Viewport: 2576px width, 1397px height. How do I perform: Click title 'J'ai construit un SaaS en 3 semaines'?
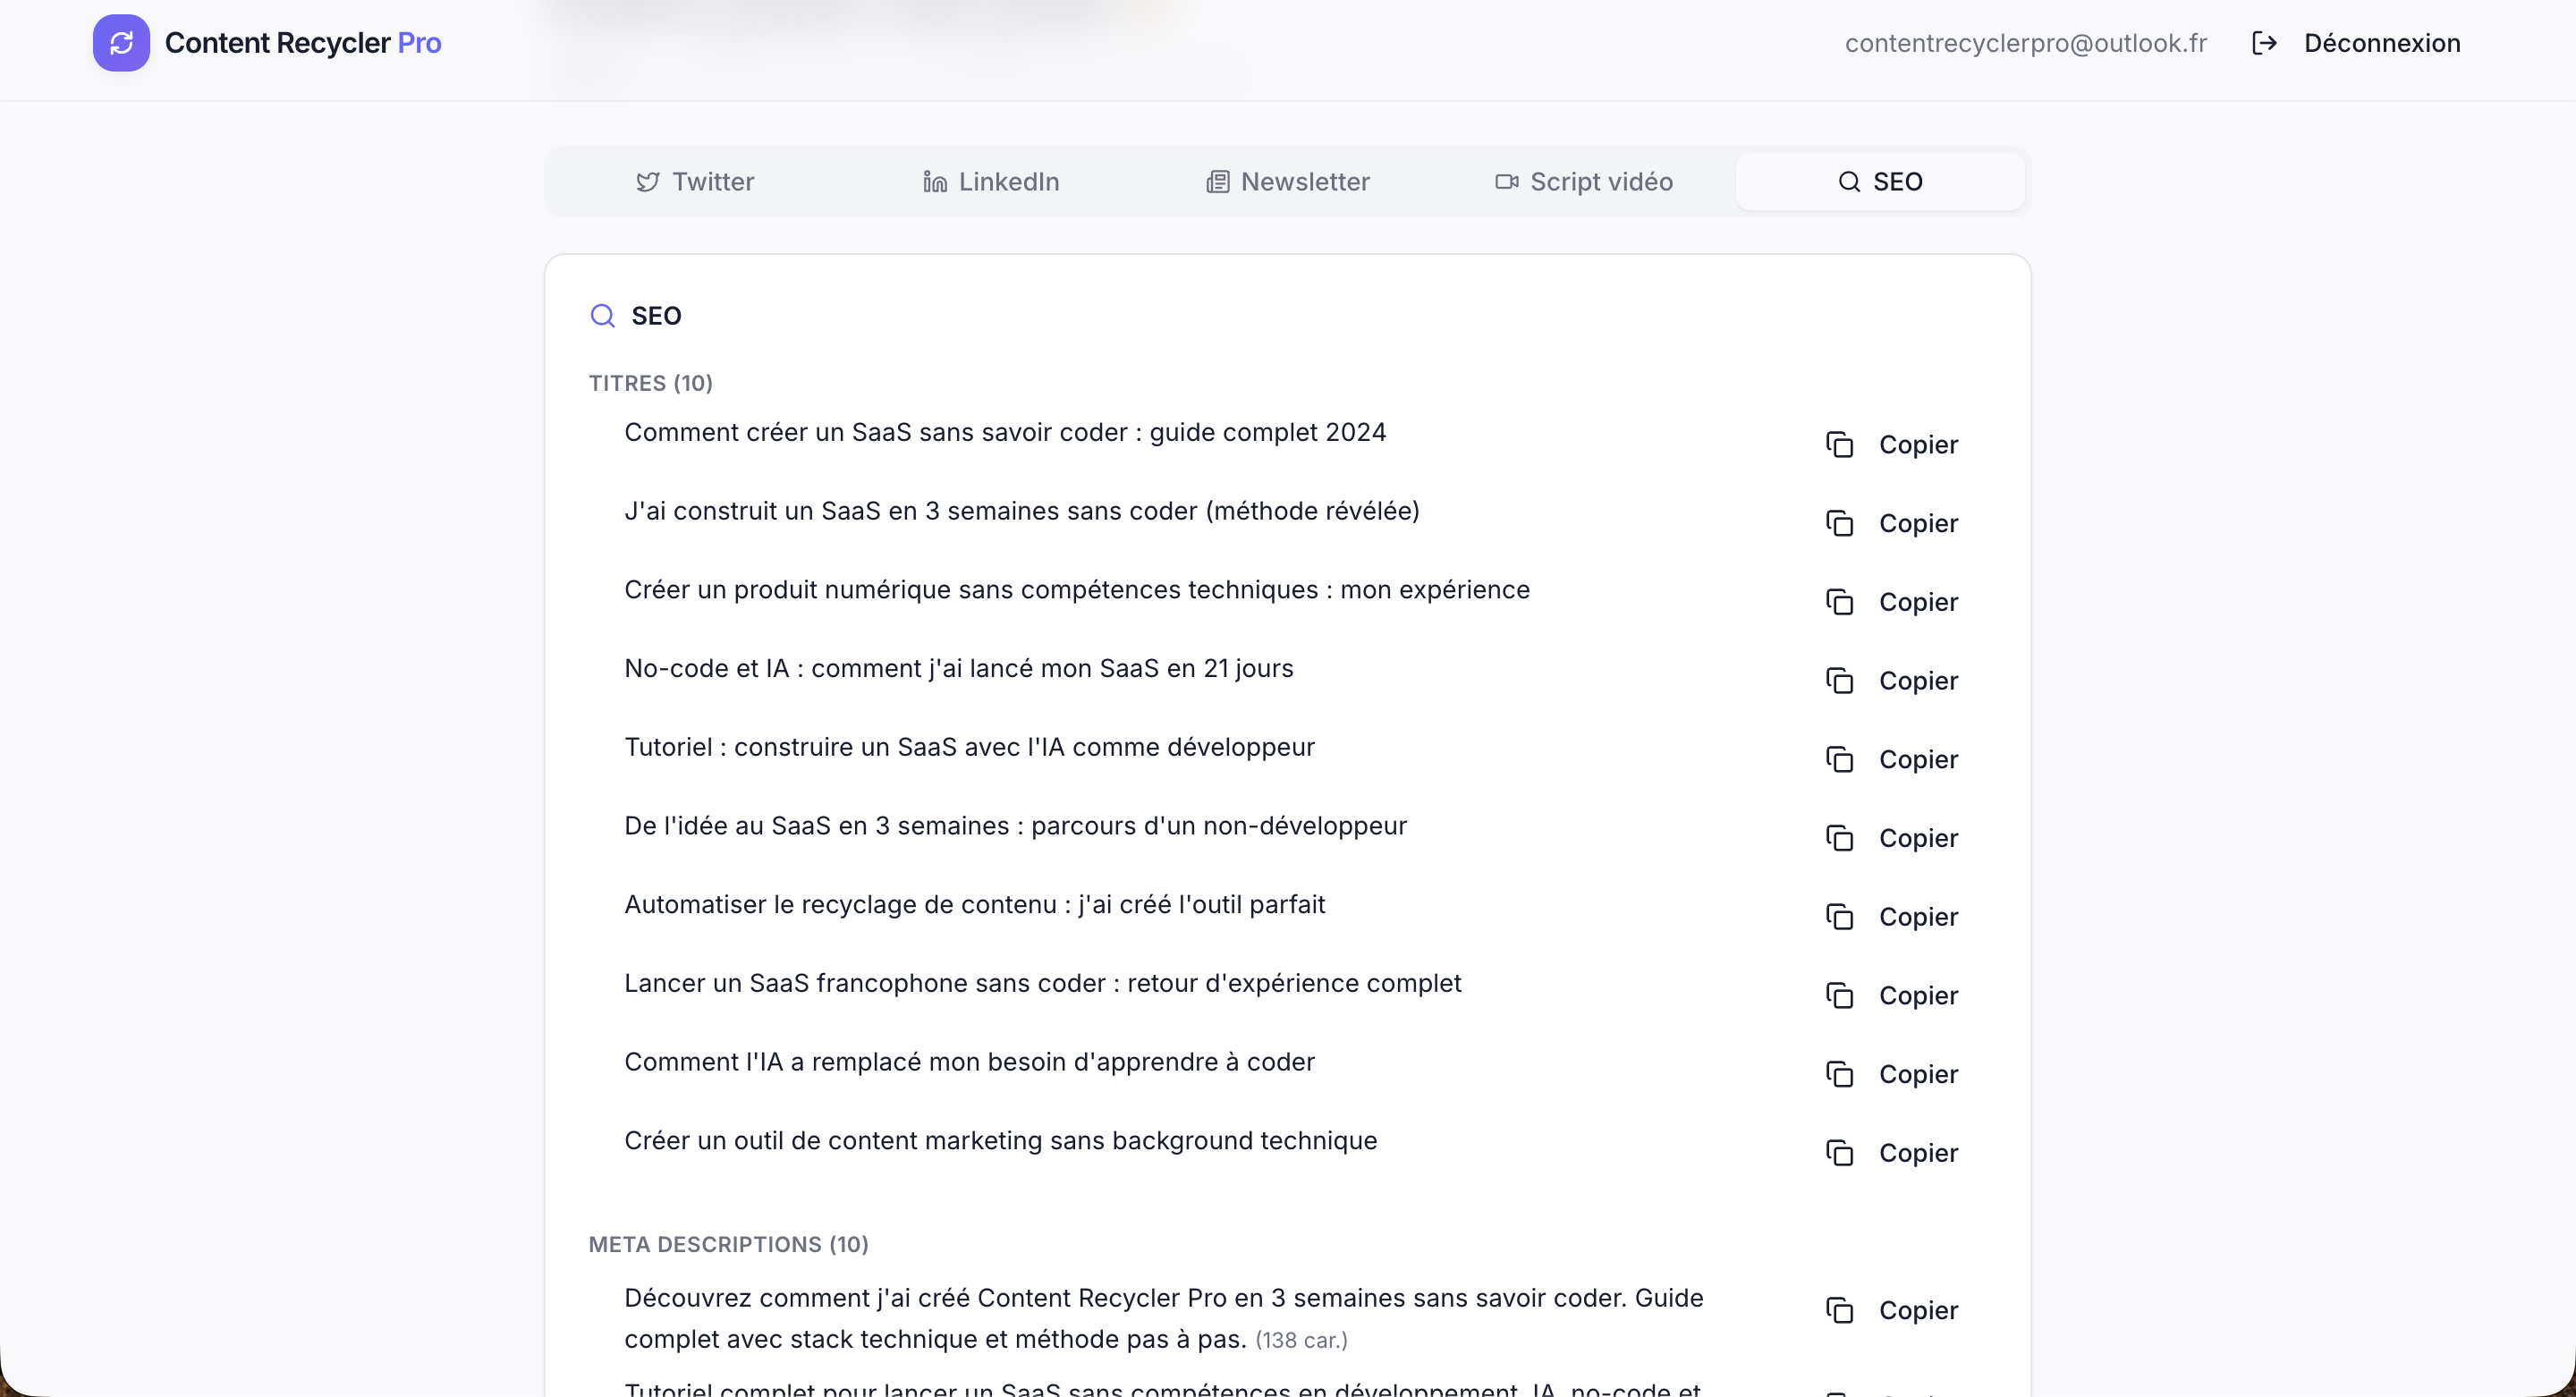(x=1022, y=511)
